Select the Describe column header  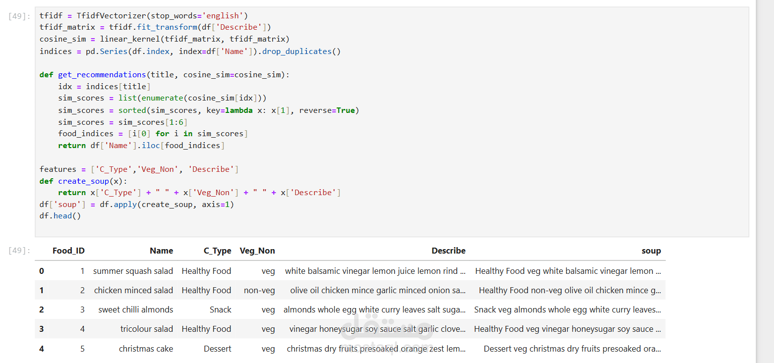(448, 251)
